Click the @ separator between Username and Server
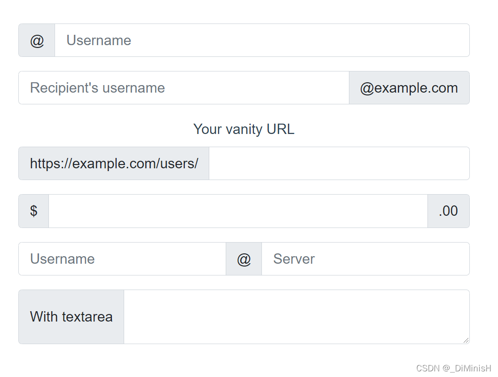The height and width of the screenshot is (377, 498). click(x=244, y=259)
